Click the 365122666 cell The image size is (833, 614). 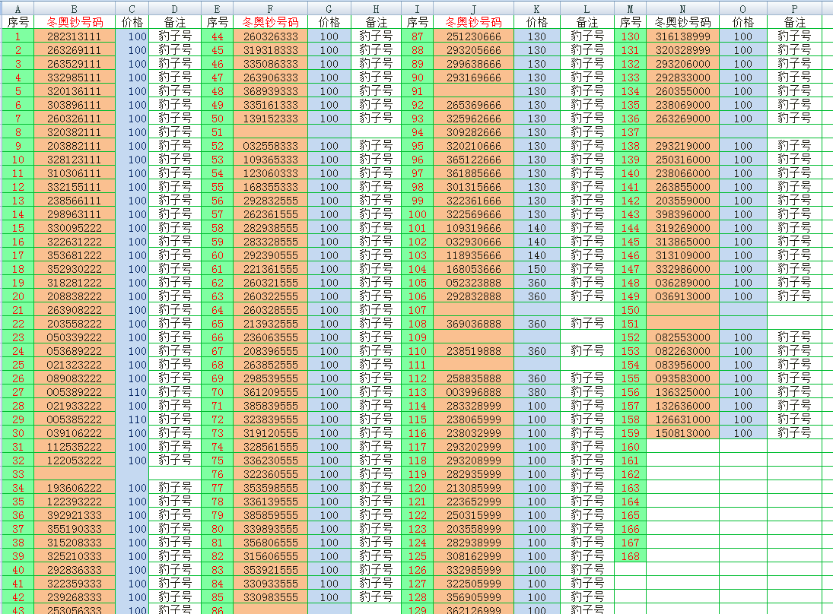coord(473,160)
